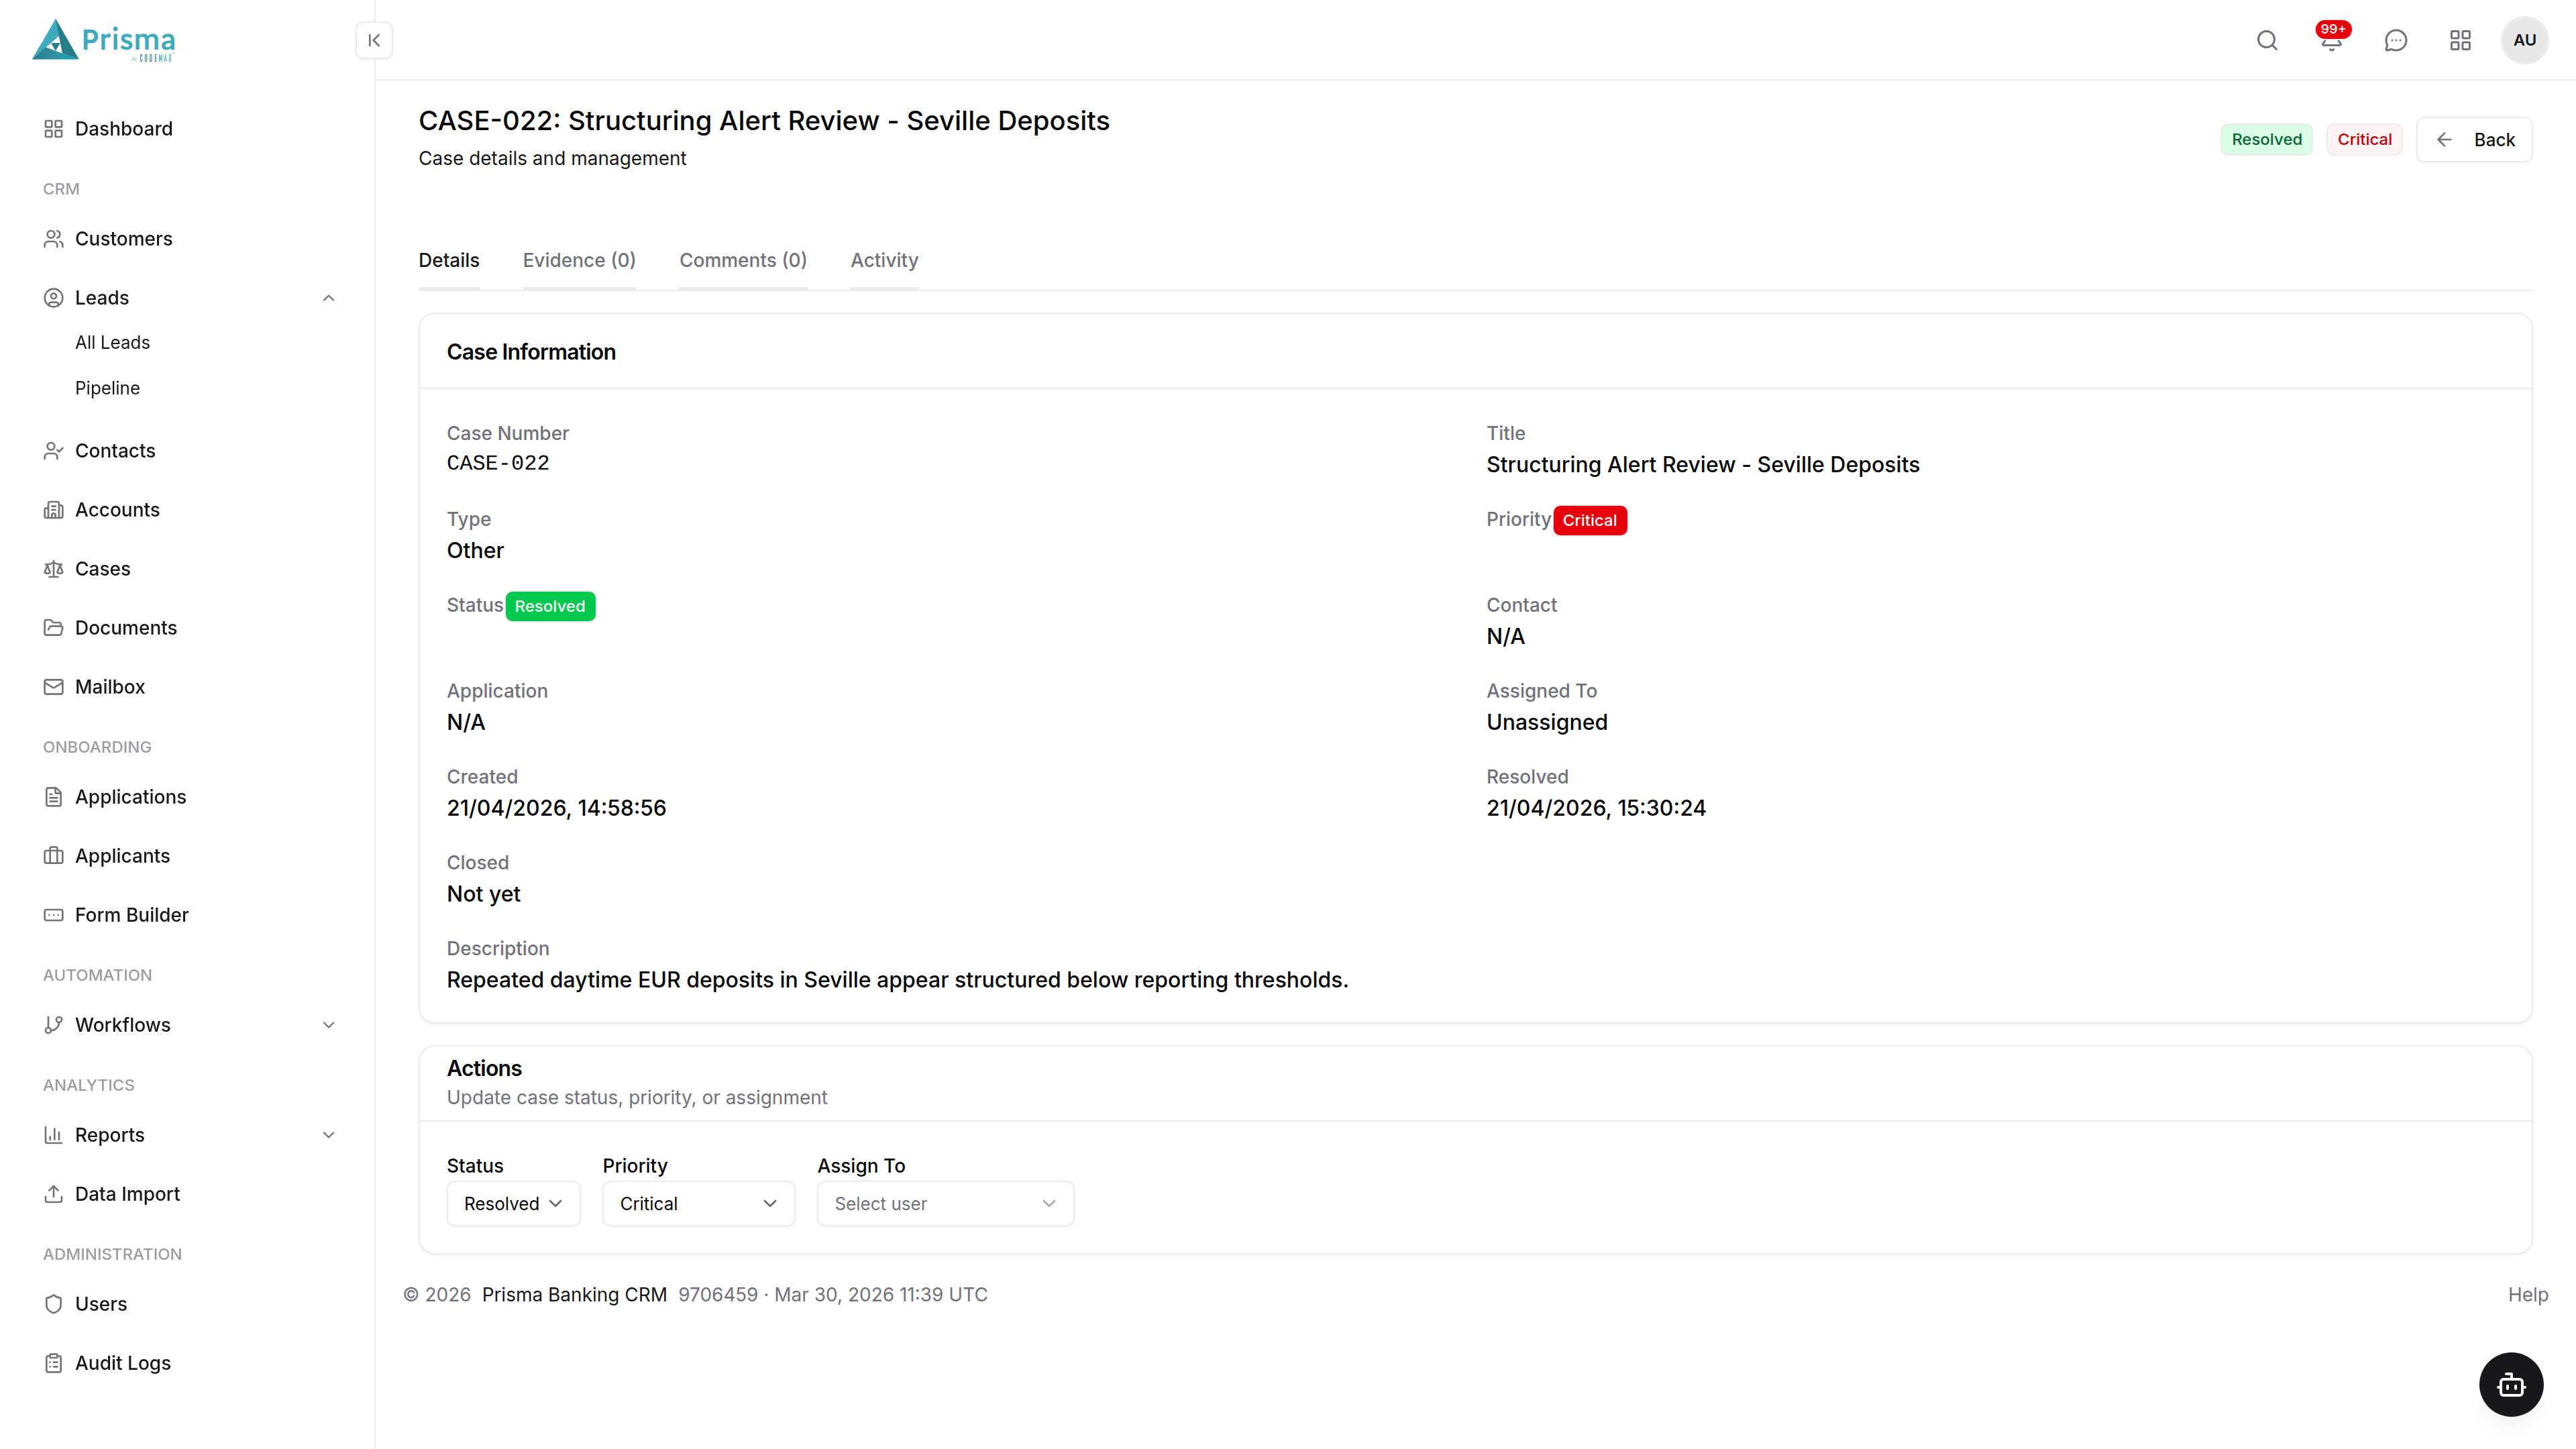Image resolution: width=2576 pixels, height=1449 pixels.
Task: Click the Mailbox envelope icon
Action: click(x=53, y=687)
